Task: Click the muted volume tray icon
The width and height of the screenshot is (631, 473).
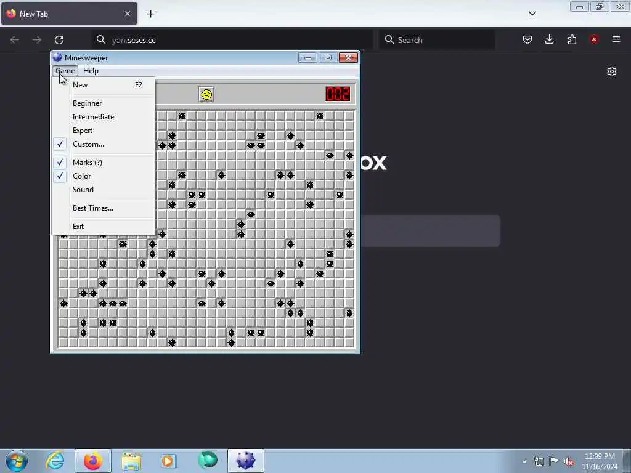Action: click(569, 462)
